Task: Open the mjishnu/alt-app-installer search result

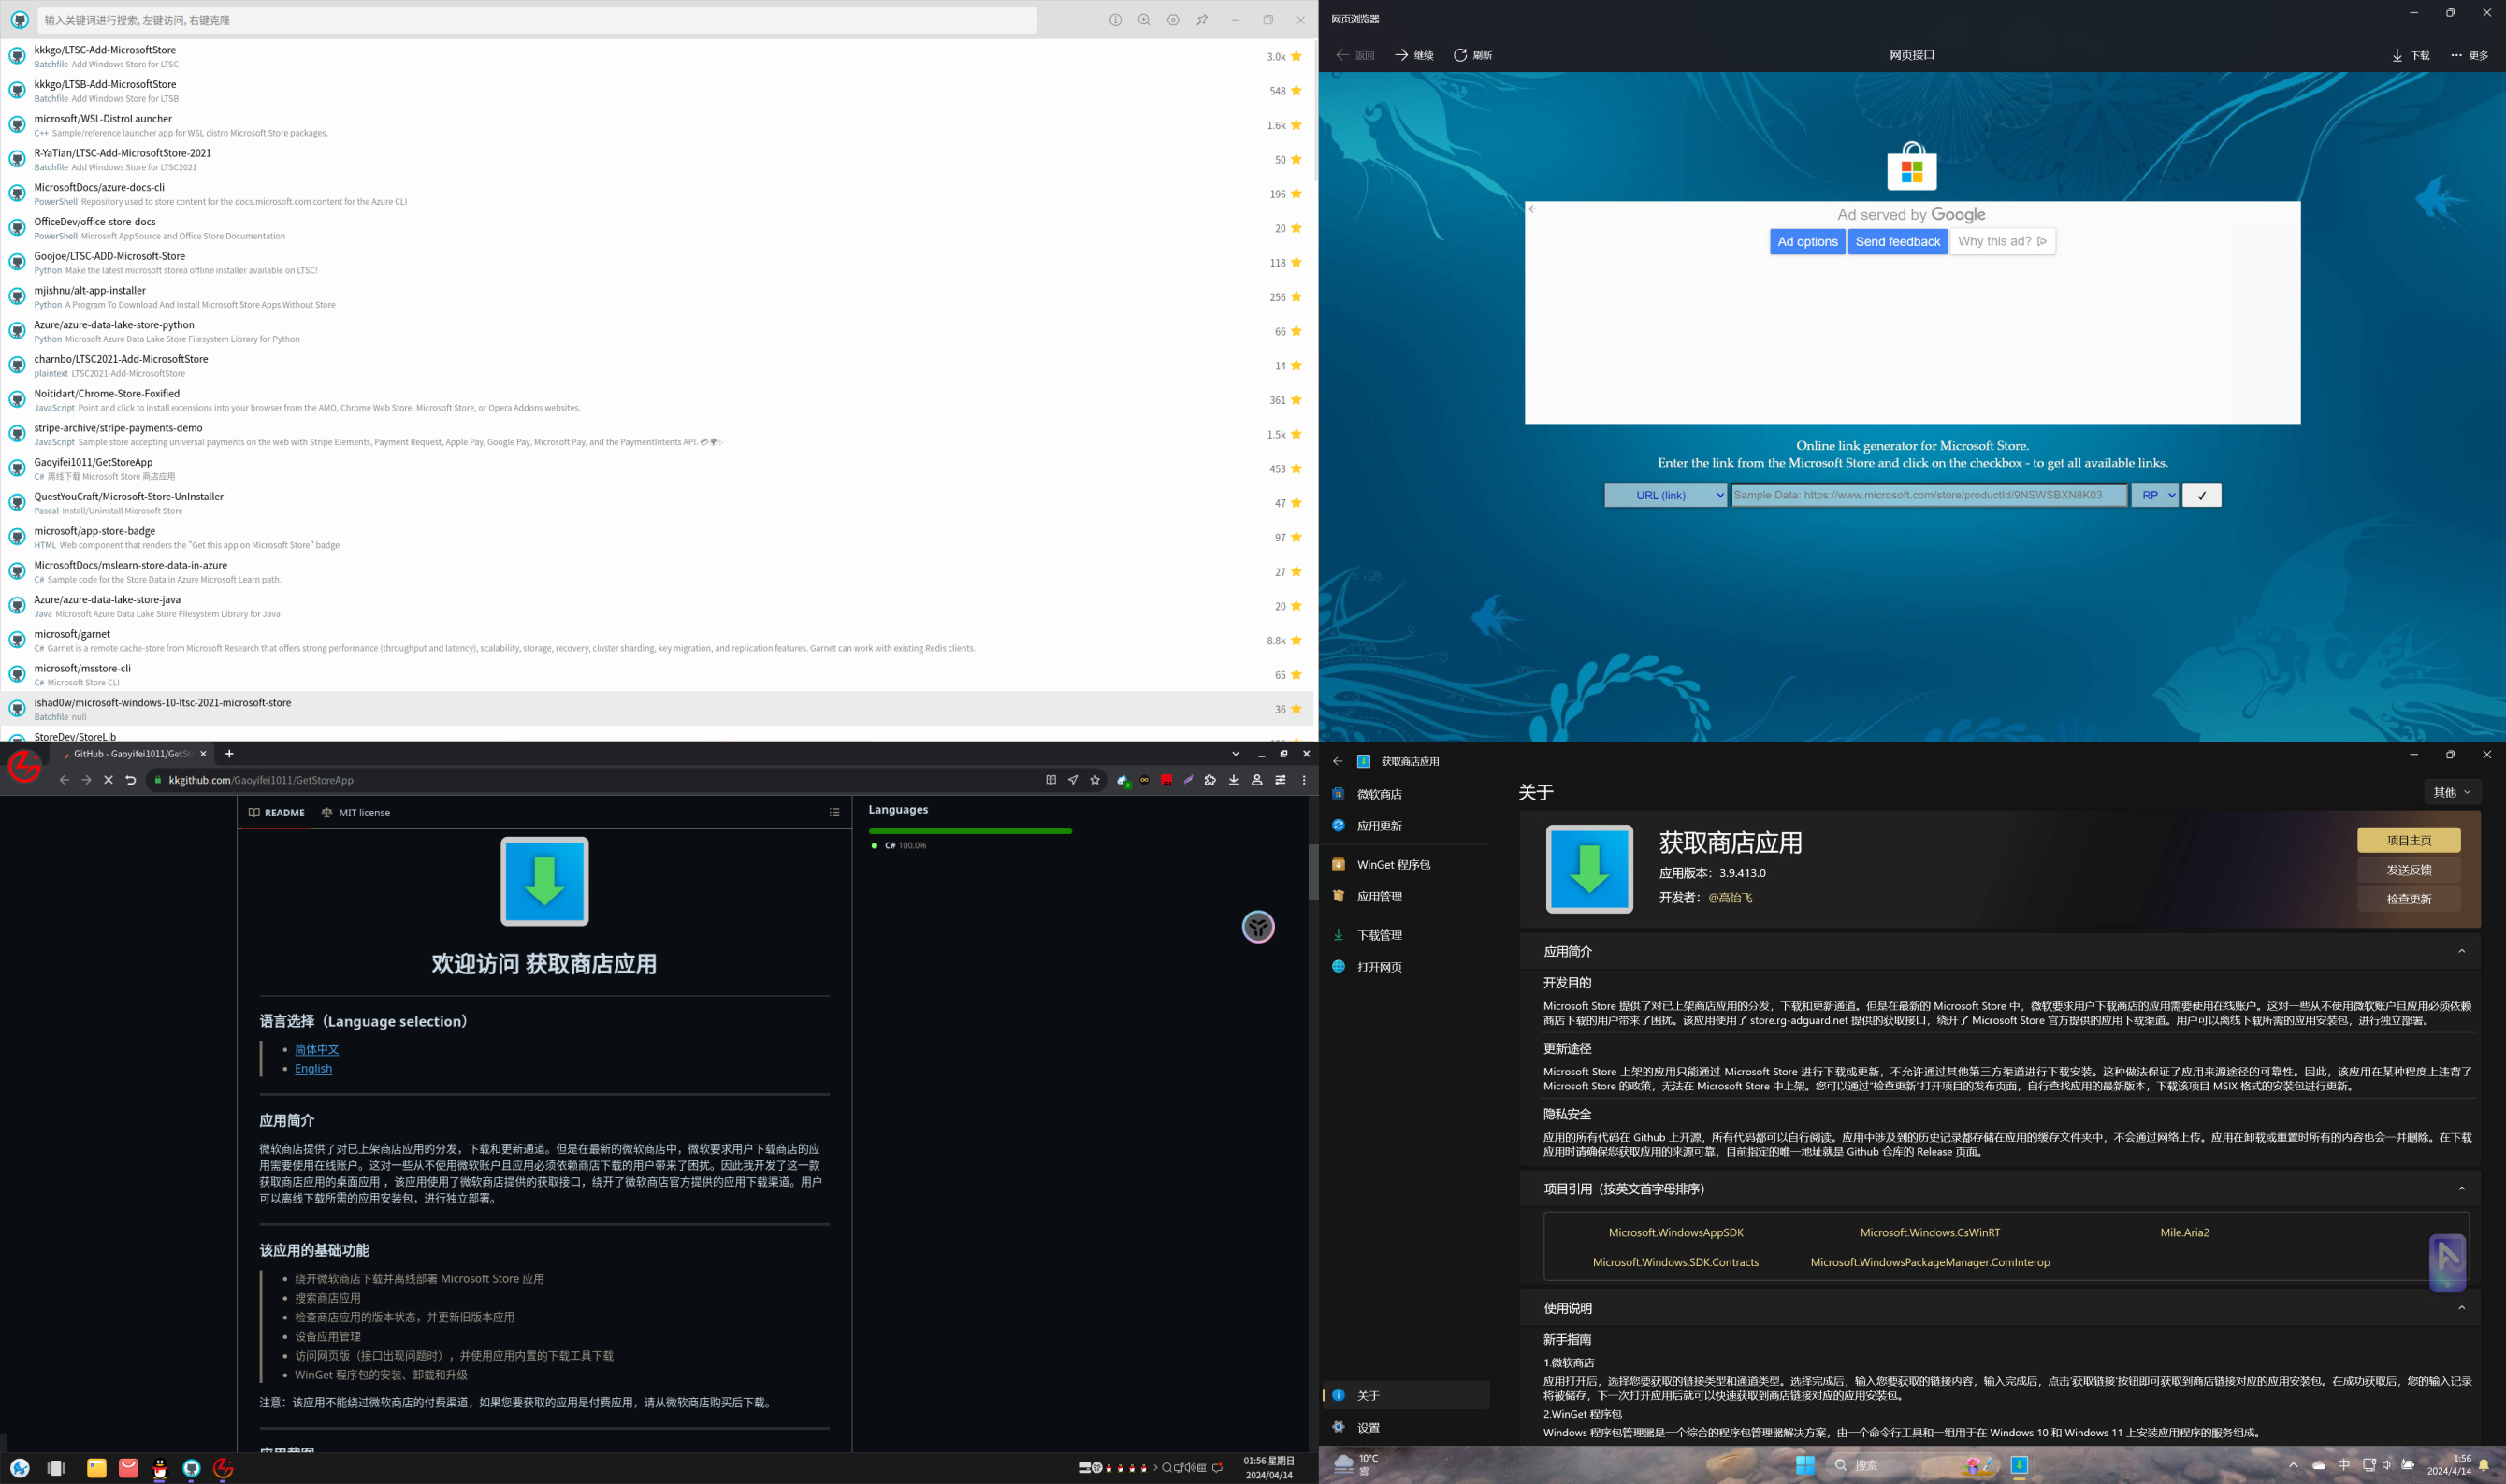Action: [x=659, y=296]
